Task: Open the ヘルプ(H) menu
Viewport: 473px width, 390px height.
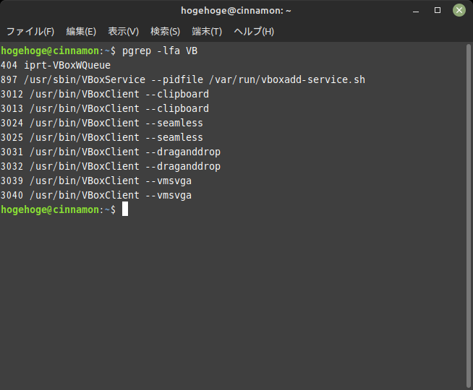Action: click(x=254, y=31)
